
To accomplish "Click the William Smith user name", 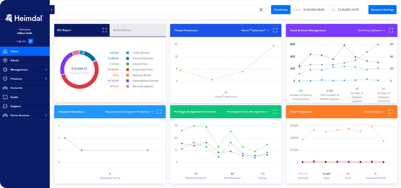I will tap(25, 33).
